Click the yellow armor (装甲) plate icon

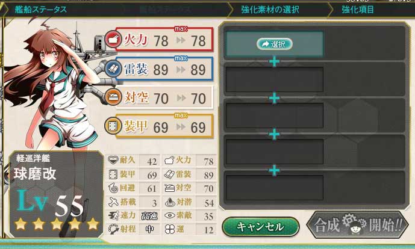(x=113, y=126)
